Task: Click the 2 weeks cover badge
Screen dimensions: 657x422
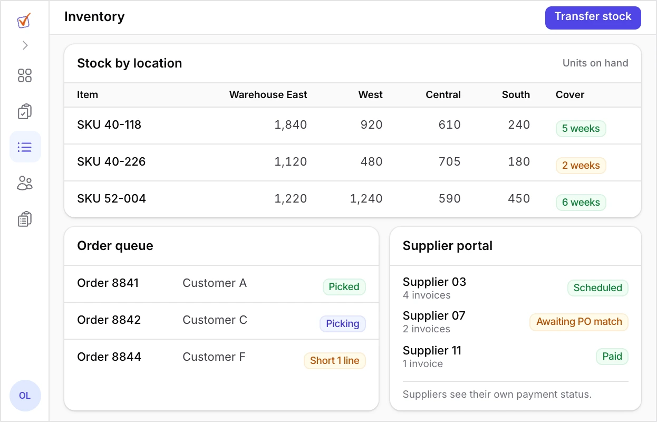Action: pyautogui.click(x=581, y=166)
